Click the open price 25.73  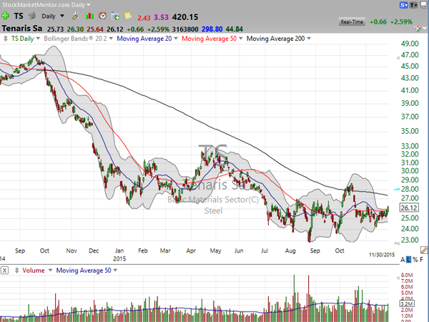click(x=55, y=29)
